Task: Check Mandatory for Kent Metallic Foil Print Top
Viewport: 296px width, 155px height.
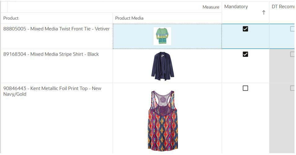Action: (245, 88)
